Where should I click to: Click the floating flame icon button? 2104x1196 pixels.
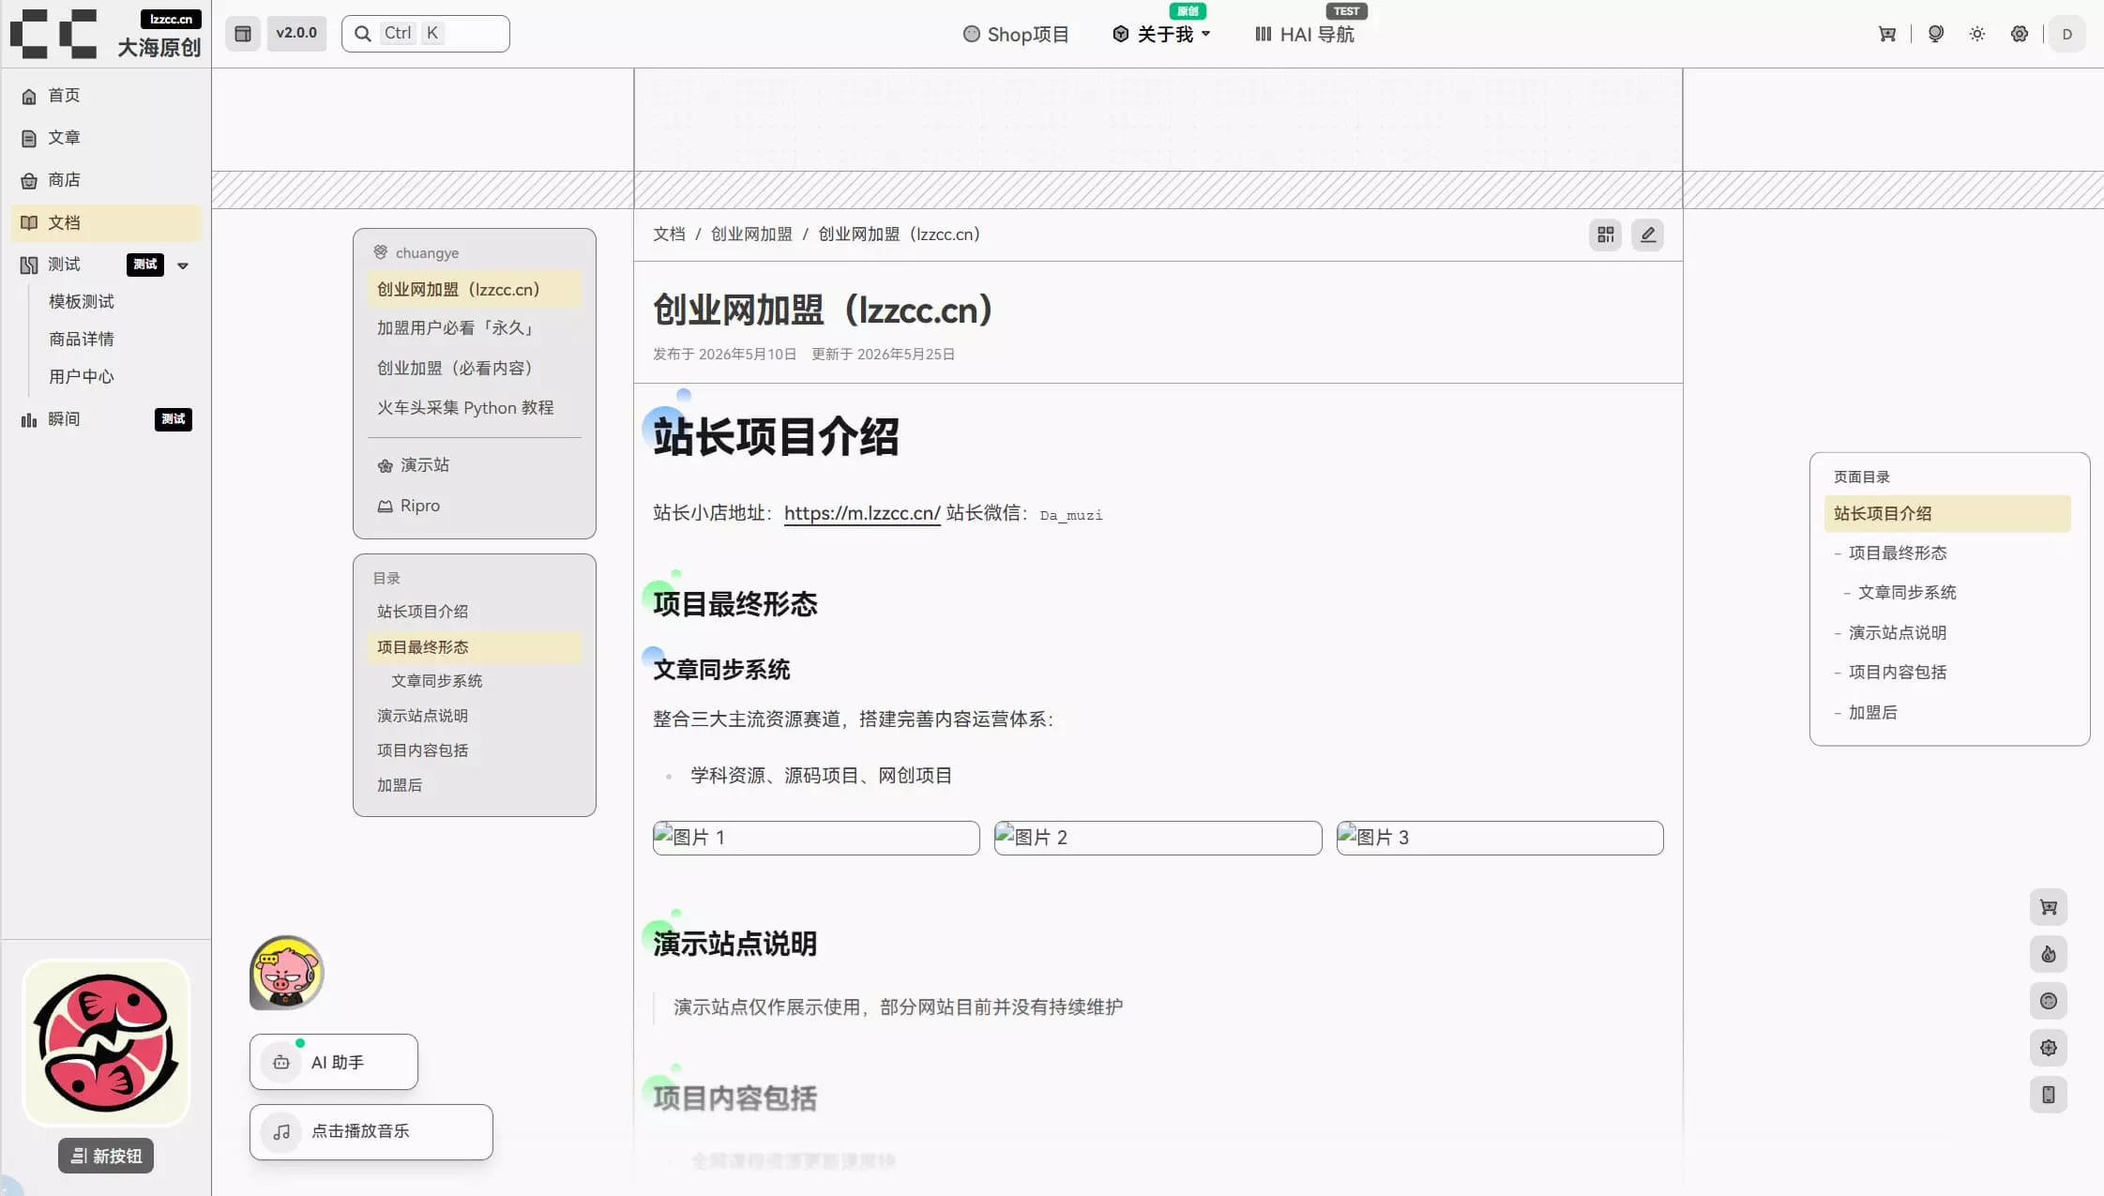coord(2049,954)
